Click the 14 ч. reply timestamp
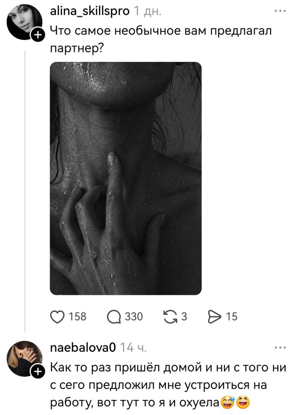The width and height of the screenshot is (300, 415). coord(133,349)
